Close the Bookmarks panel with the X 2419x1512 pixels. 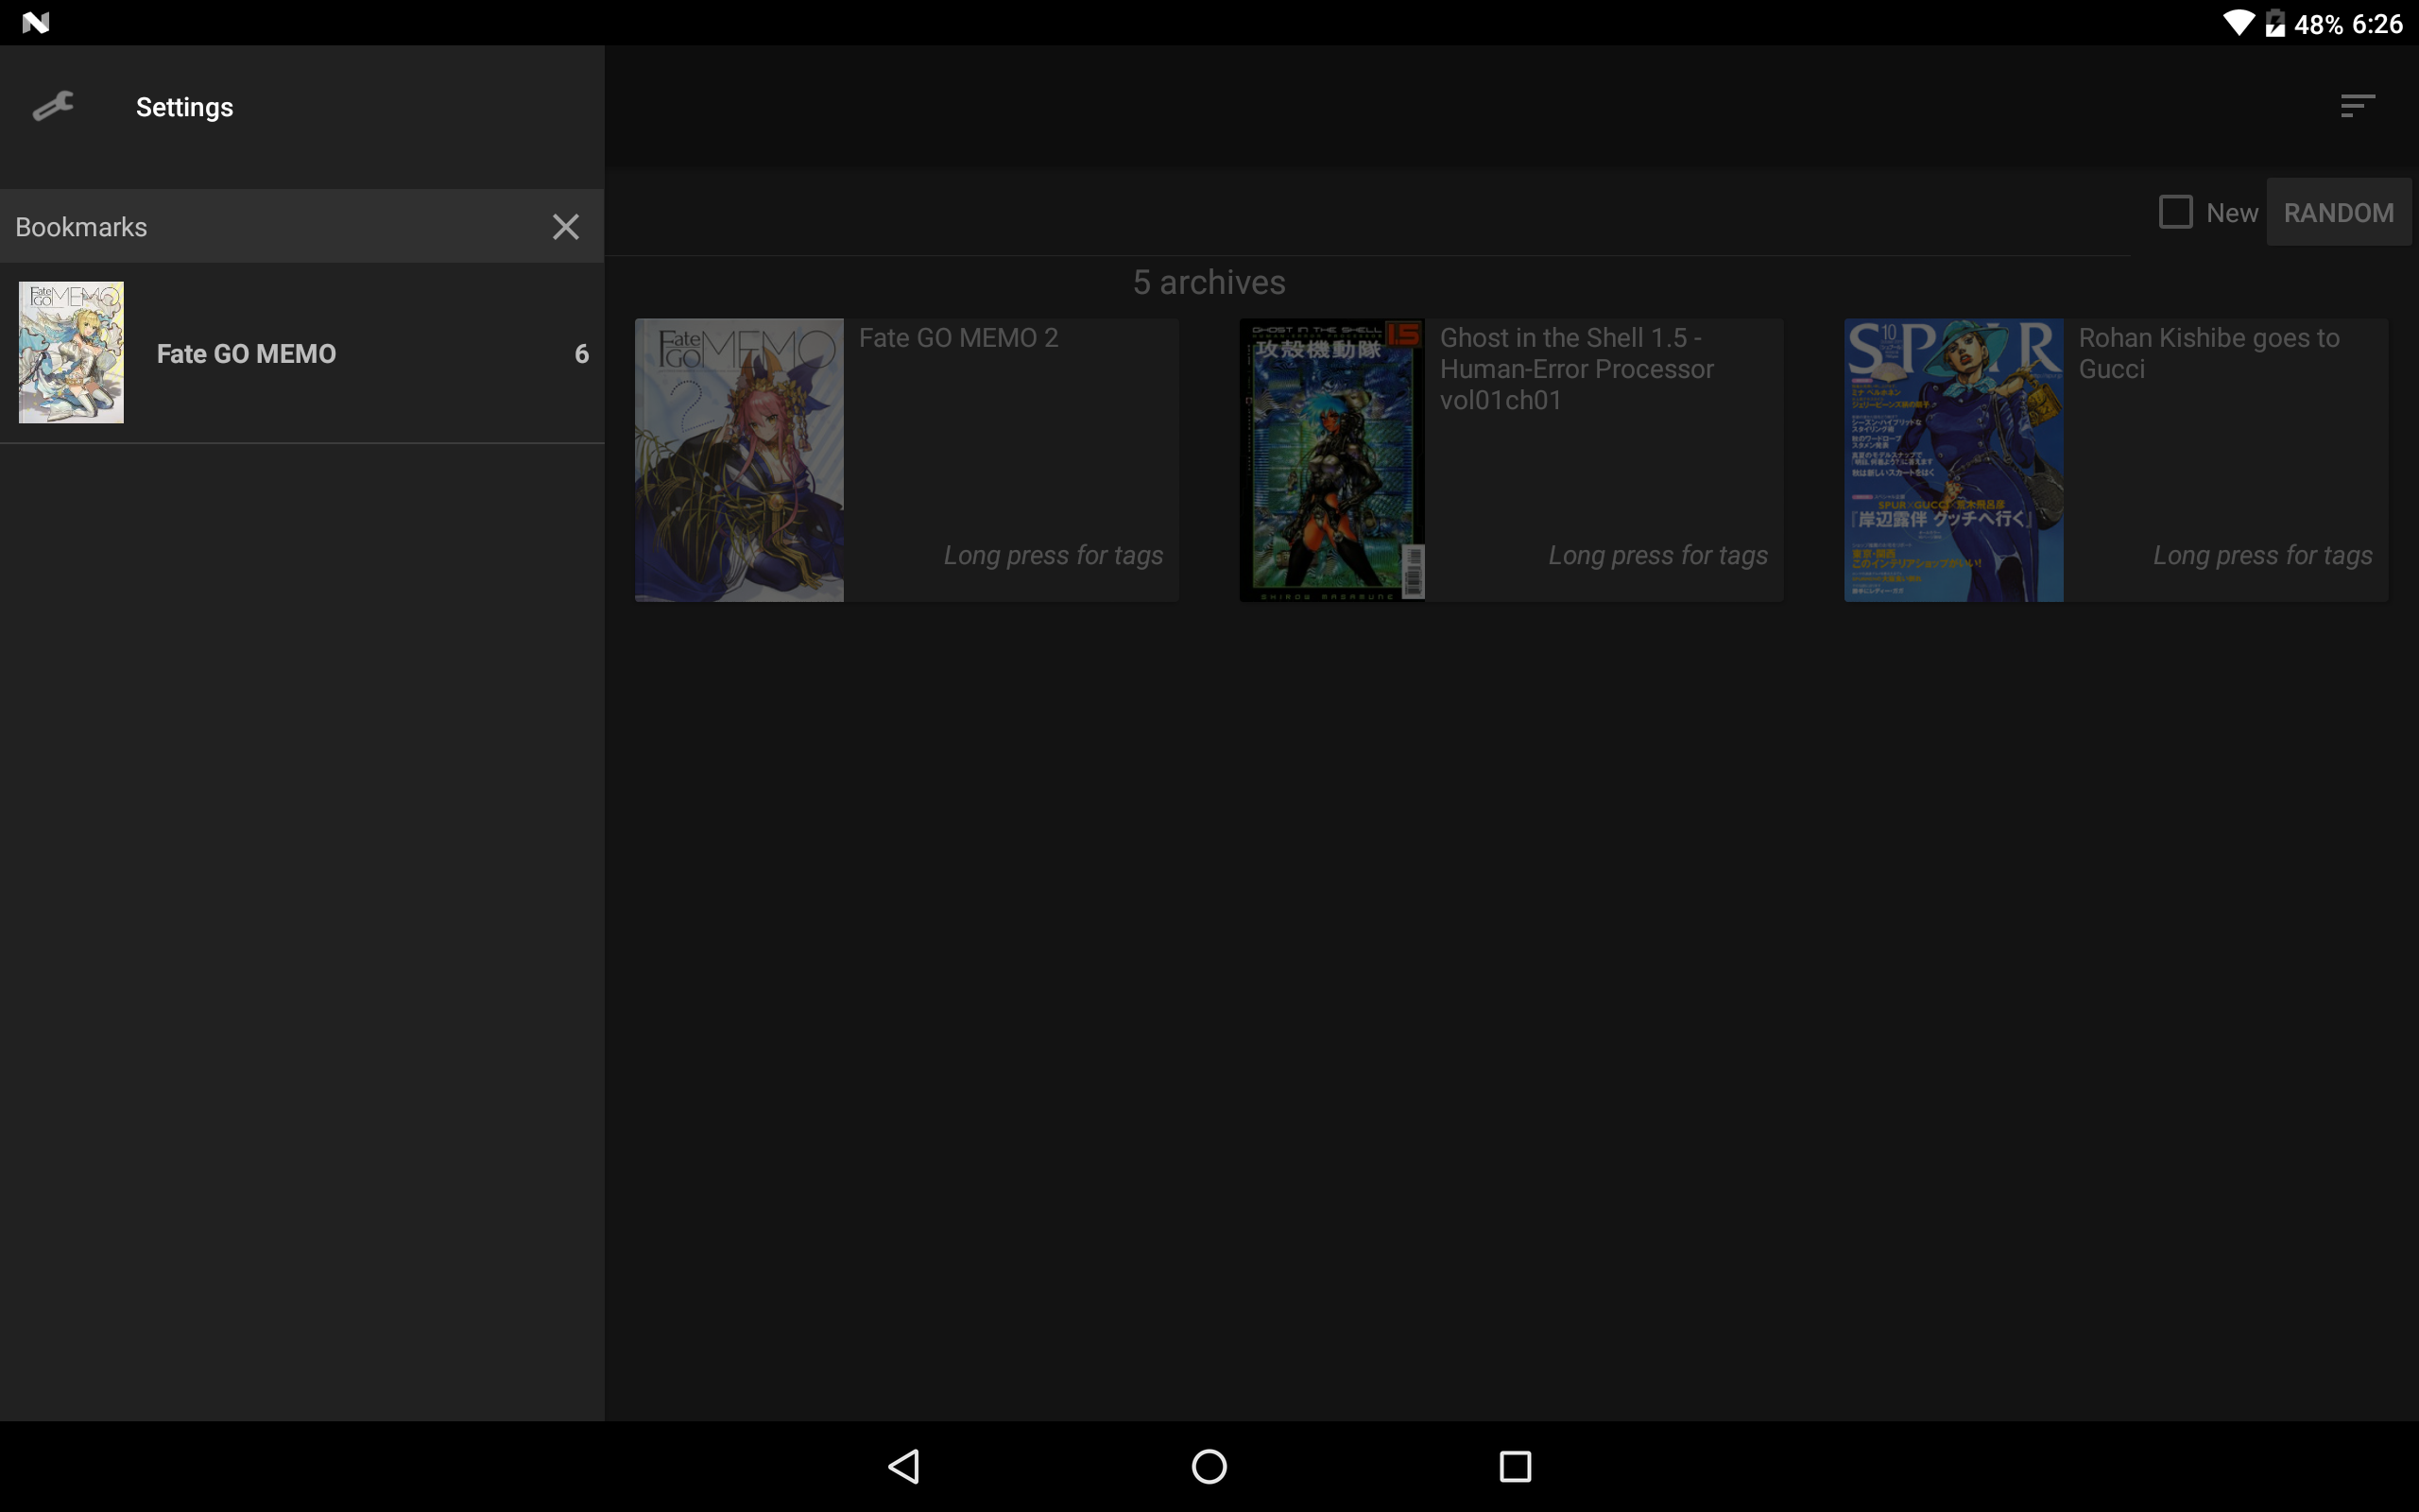[566, 227]
